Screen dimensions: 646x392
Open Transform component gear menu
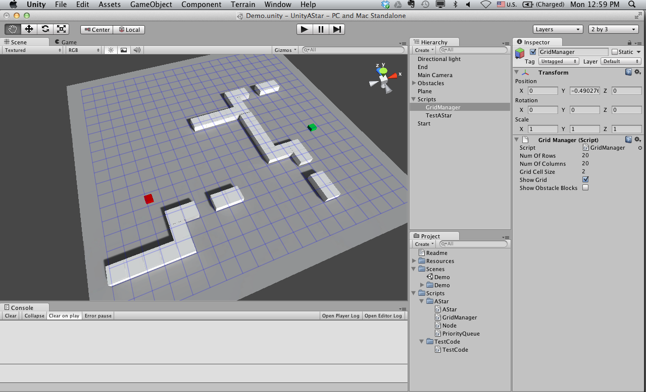click(x=637, y=72)
